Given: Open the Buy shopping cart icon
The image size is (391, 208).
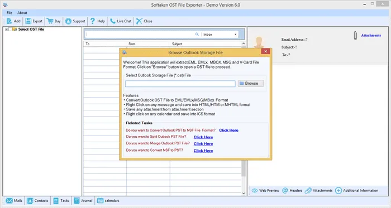Looking at the screenshot, I should (x=50, y=21).
